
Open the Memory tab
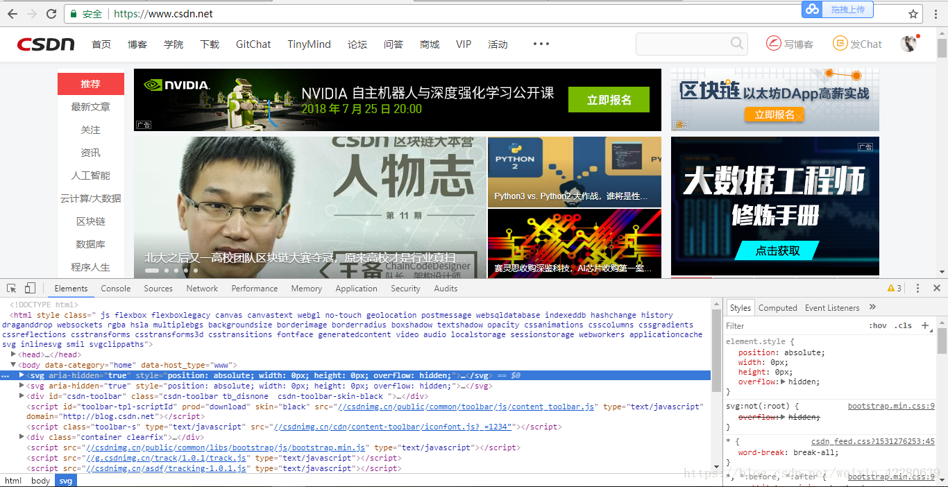click(x=307, y=289)
